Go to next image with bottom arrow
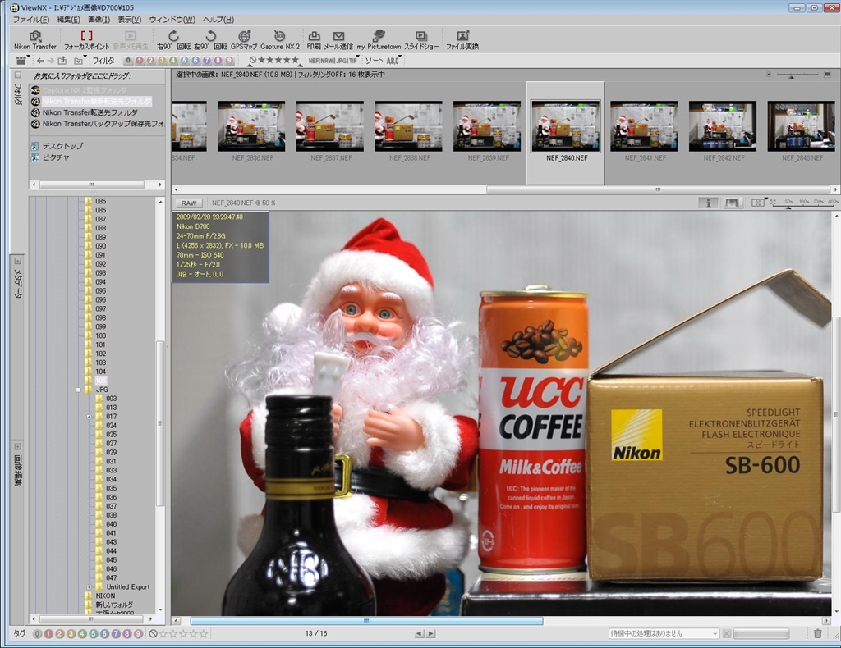The width and height of the screenshot is (841, 648). pos(430,634)
